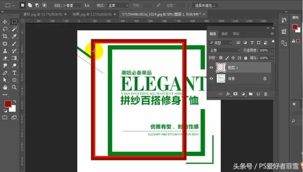
Task: Switch to the 通道 panel tab
Action: 224,34
